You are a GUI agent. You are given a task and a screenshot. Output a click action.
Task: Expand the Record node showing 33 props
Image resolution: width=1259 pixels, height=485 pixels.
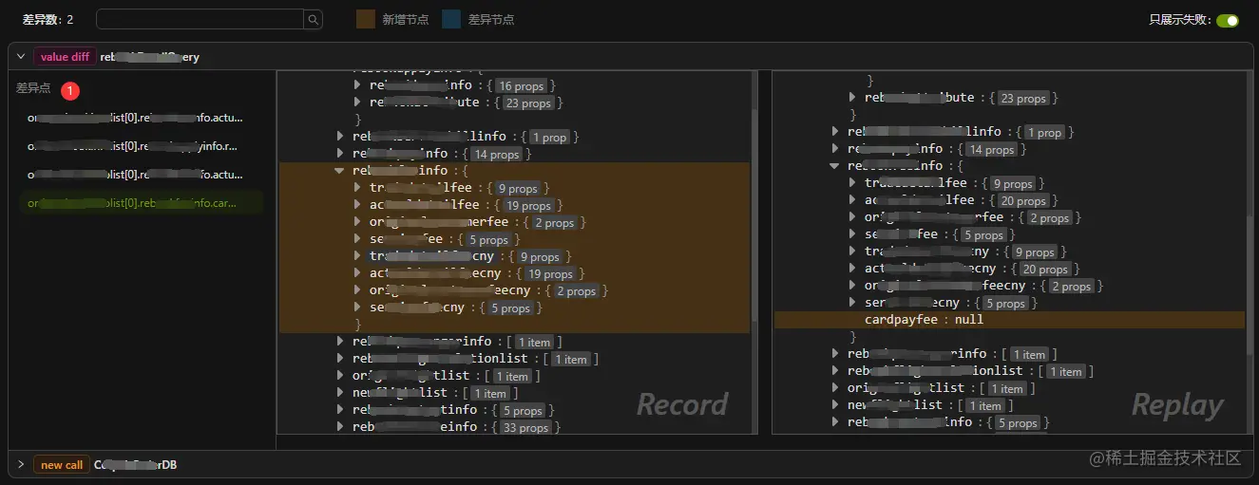[x=340, y=427]
